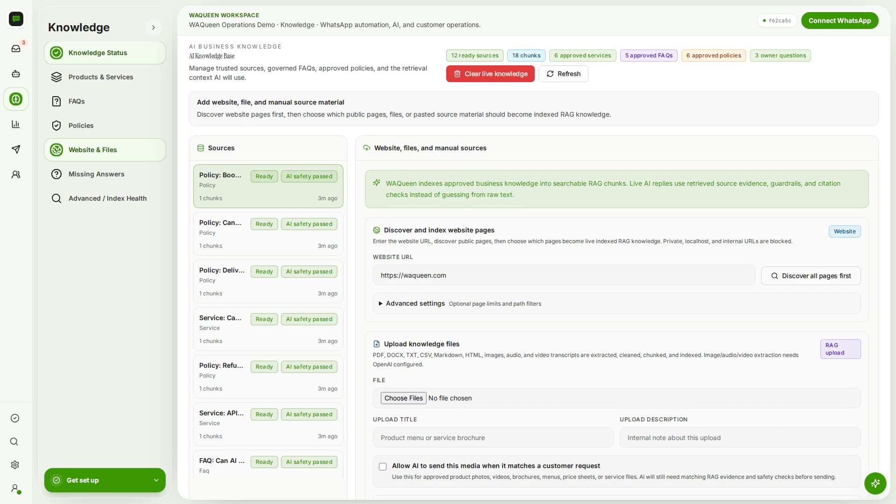The width and height of the screenshot is (896, 504).
Task: Open the analytics bar chart icon
Action: pos(16,124)
